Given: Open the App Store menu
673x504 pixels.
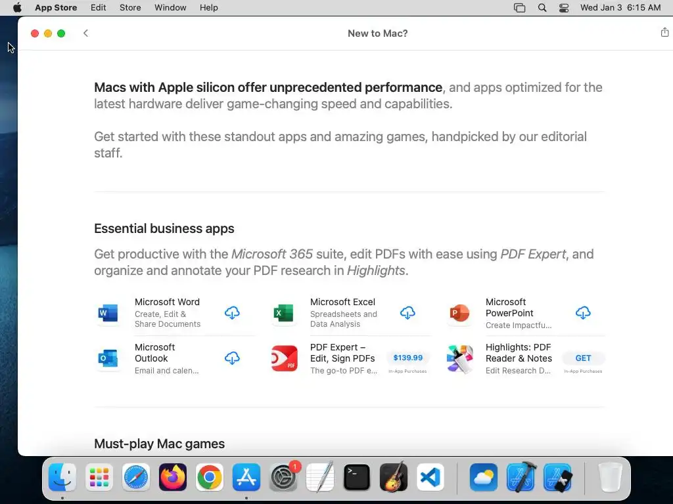Looking at the screenshot, I should pyautogui.click(x=56, y=8).
